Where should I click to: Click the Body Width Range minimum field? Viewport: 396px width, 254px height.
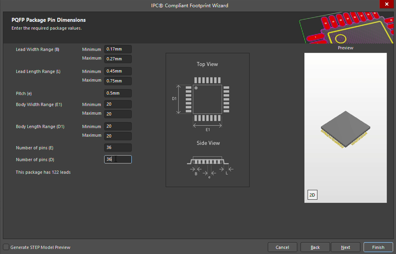pos(118,104)
